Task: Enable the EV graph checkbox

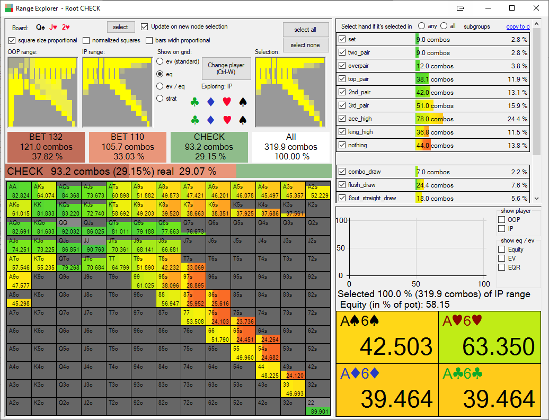Action: point(501,258)
